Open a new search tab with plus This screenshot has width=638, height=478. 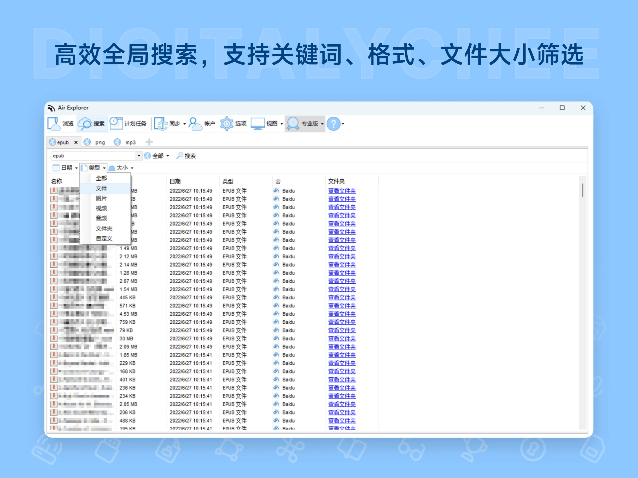point(149,142)
